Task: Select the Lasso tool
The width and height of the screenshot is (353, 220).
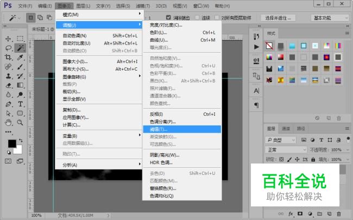Action: click(8, 48)
